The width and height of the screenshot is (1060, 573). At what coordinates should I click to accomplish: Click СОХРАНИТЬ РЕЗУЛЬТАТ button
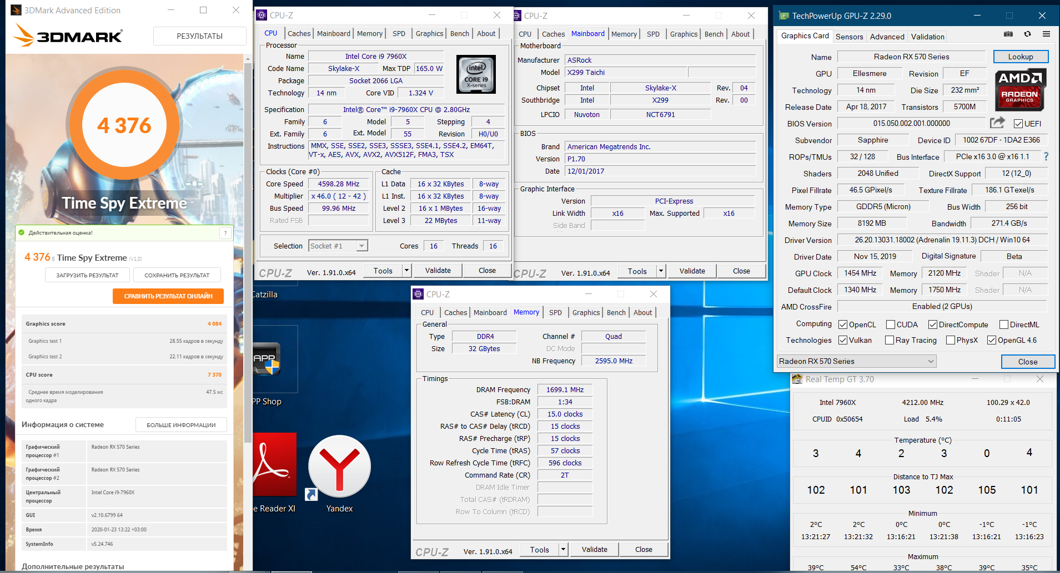pyautogui.click(x=177, y=275)
